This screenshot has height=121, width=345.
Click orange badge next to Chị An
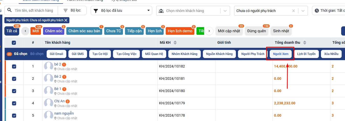[68, 101]
